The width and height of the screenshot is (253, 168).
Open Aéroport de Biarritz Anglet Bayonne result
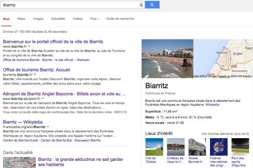[64, 94]
